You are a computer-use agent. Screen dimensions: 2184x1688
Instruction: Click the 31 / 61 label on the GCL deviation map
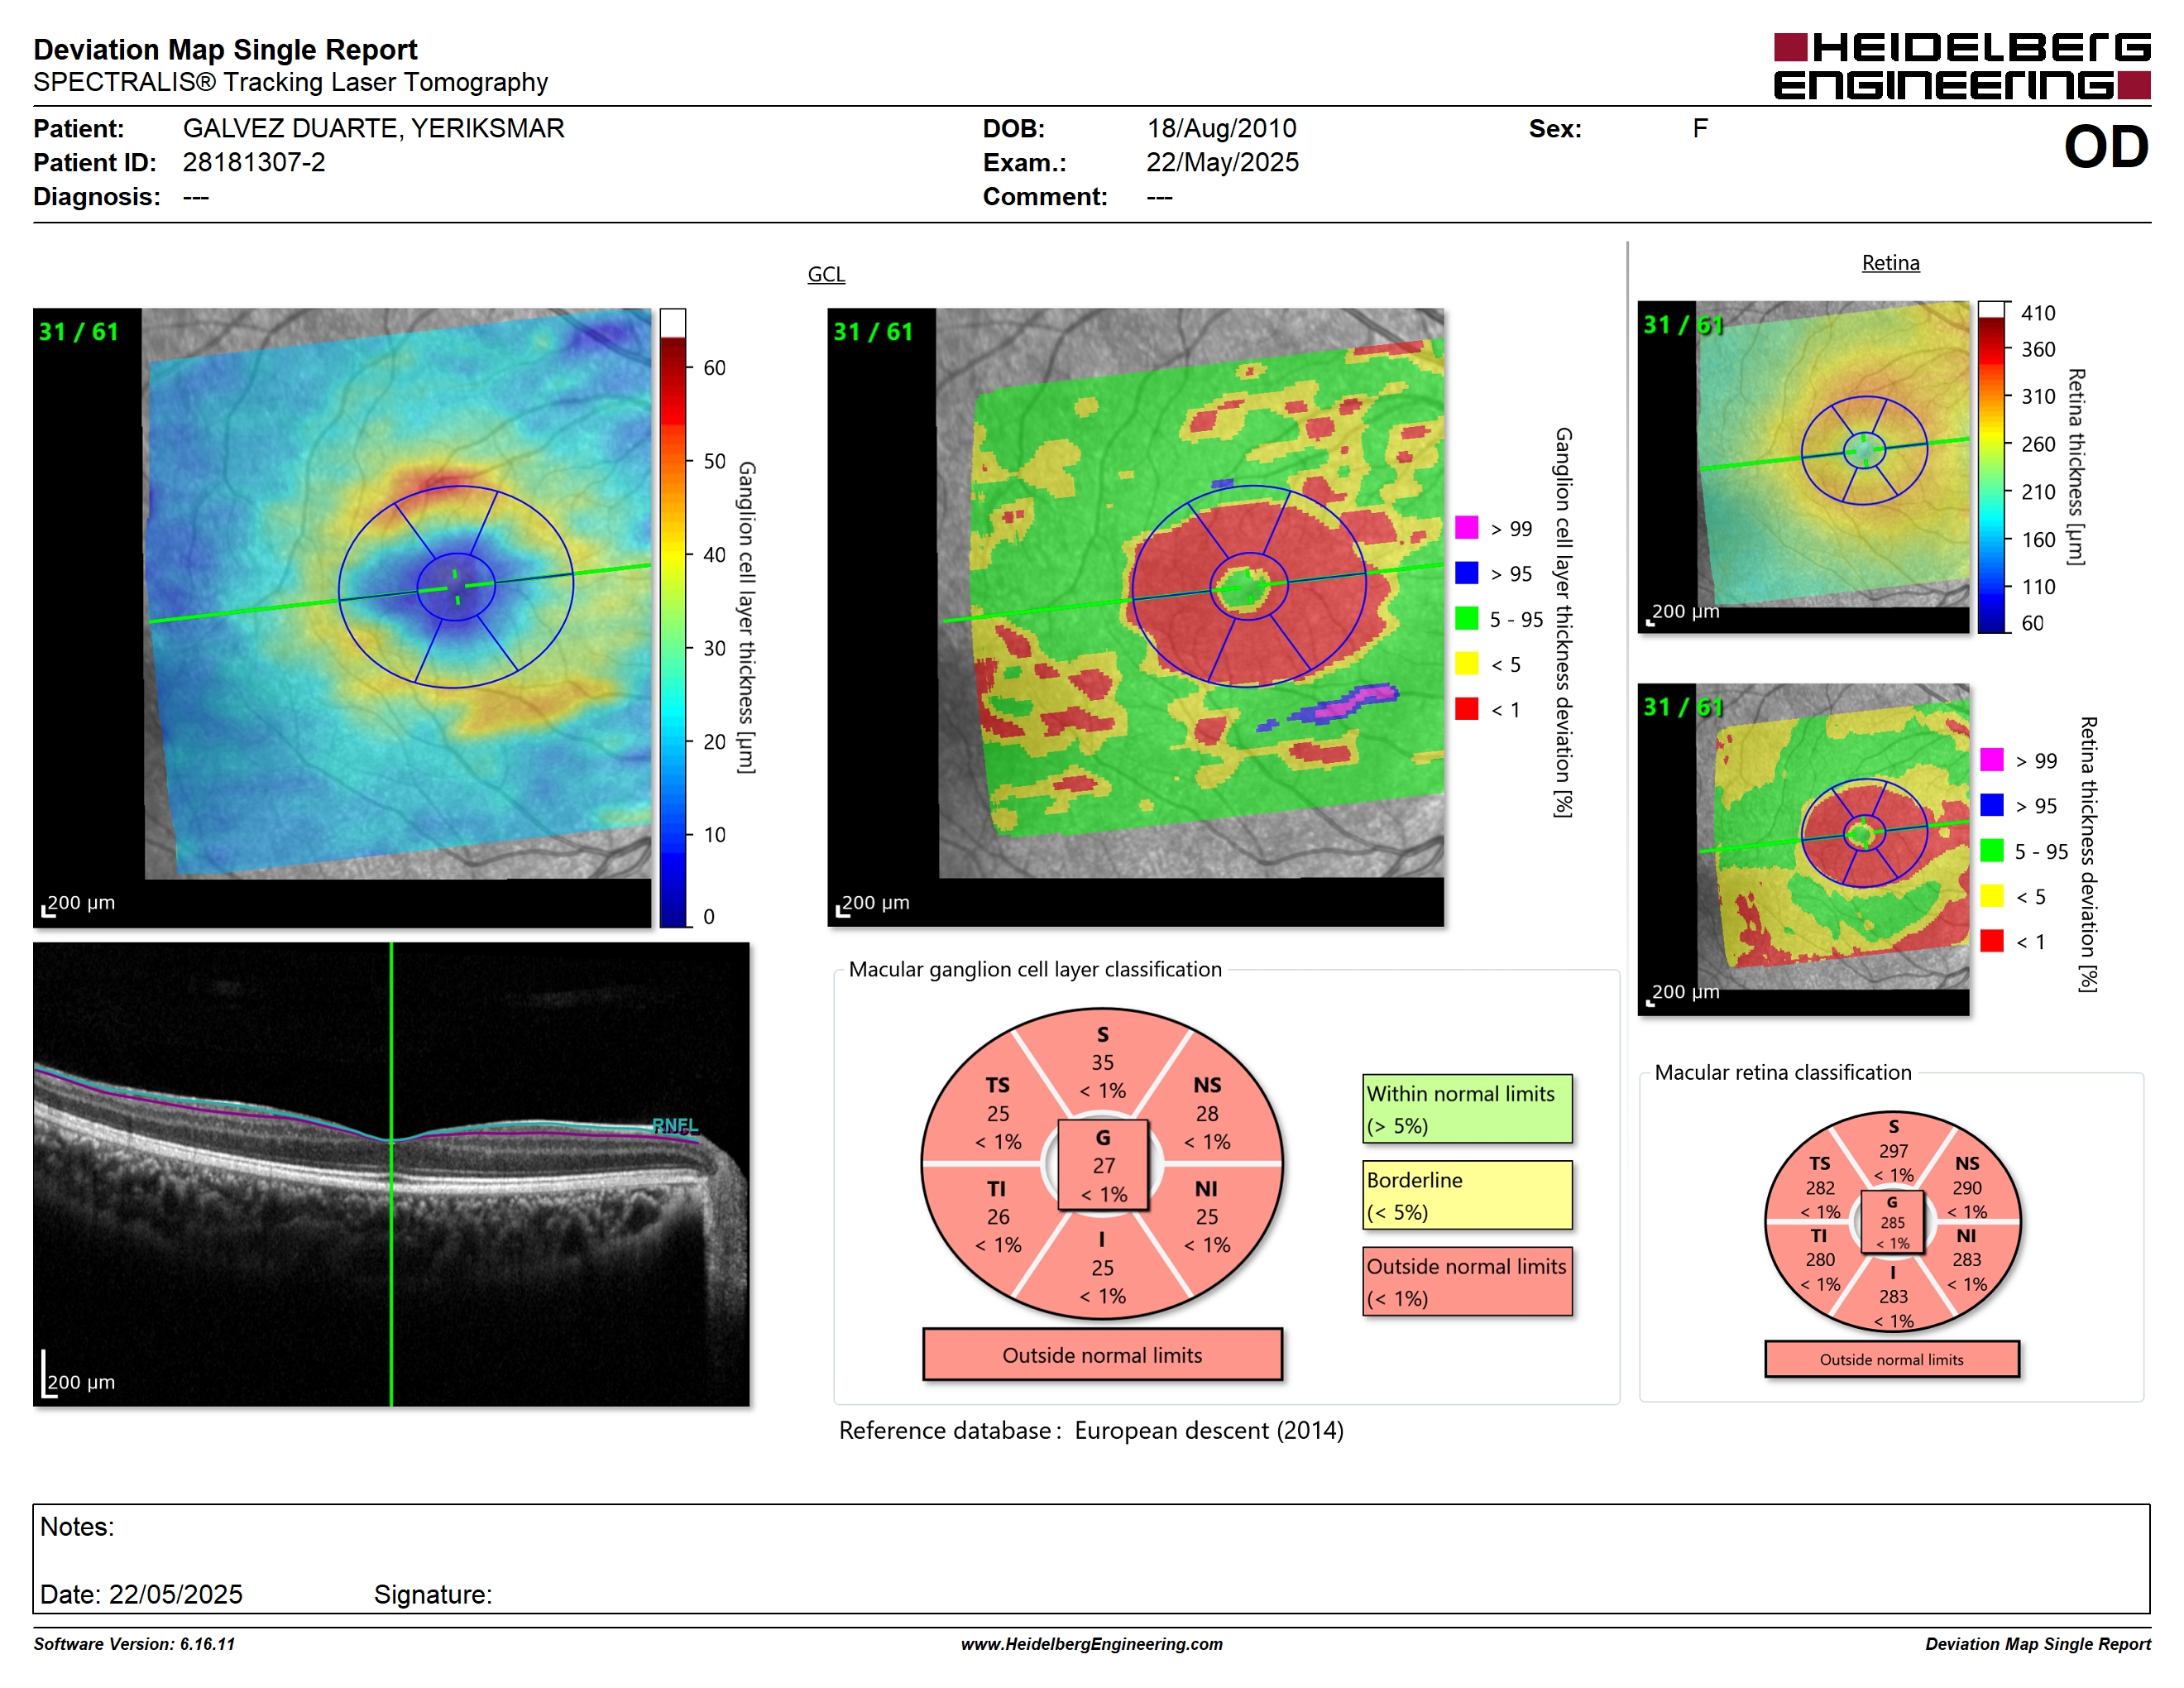click(873, 332)
